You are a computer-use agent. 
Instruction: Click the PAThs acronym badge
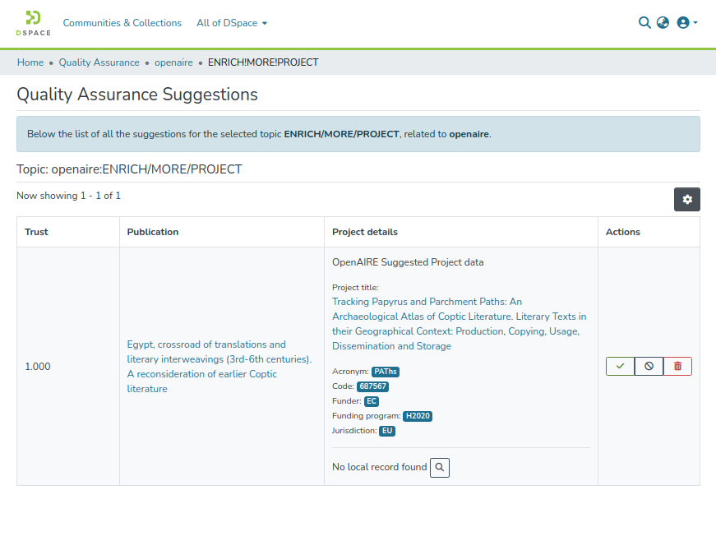coord(385,372)
